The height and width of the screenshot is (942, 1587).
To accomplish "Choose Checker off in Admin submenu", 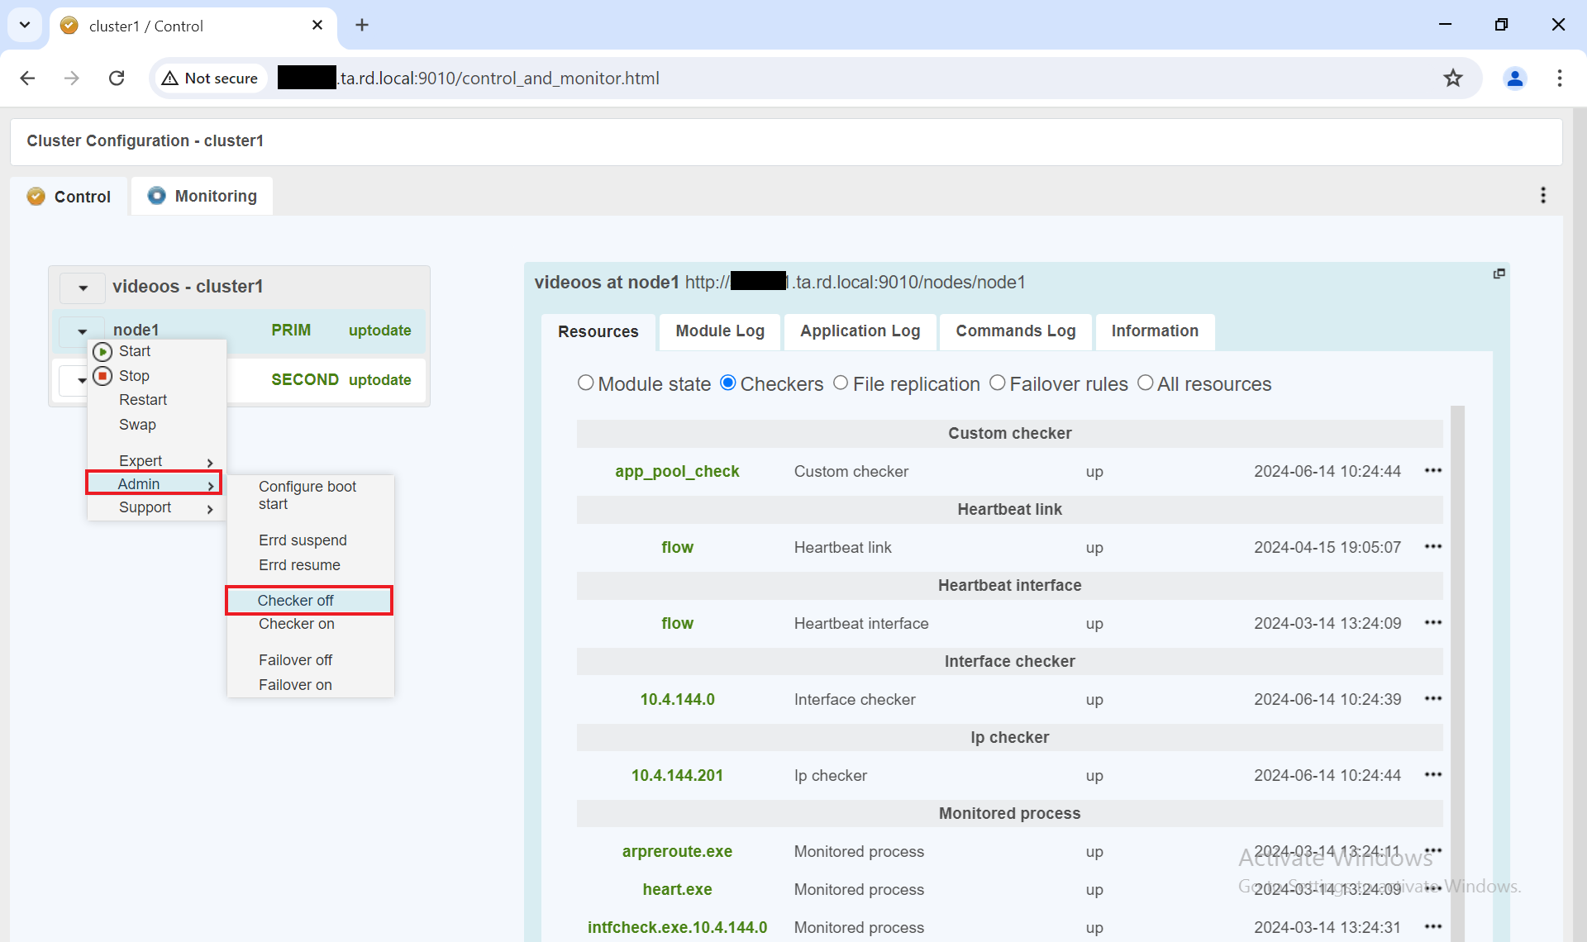I will (296, 601).
